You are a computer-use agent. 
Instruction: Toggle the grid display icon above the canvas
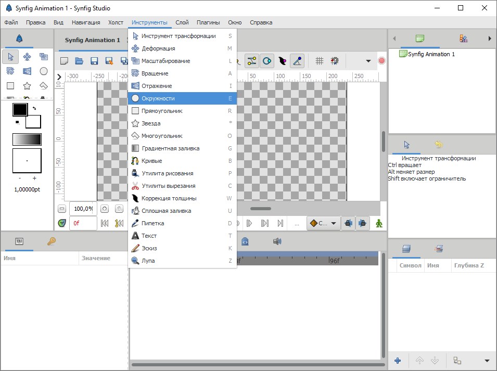pos(321,60)
